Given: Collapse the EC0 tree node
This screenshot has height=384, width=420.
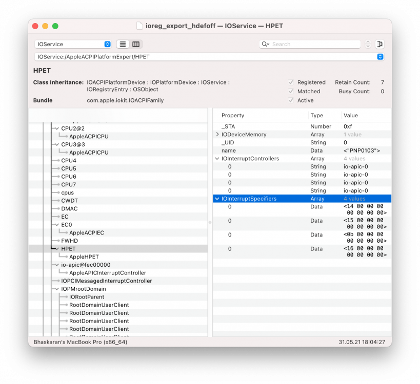Looking at the screenshot, I should coord(57,225).
